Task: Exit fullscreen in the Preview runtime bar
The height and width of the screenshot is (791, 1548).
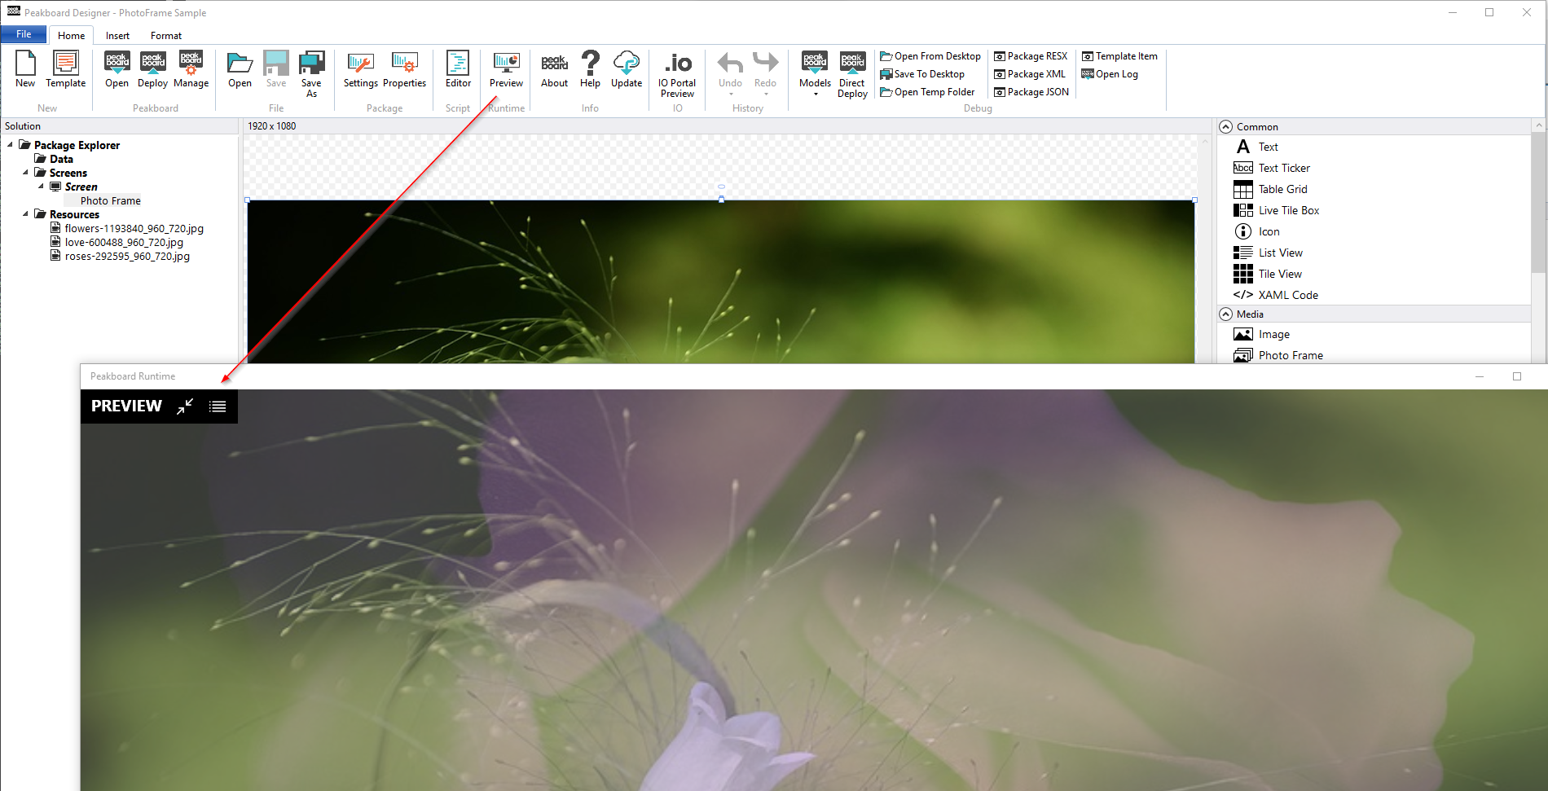Action: click(x=185, y=406)
